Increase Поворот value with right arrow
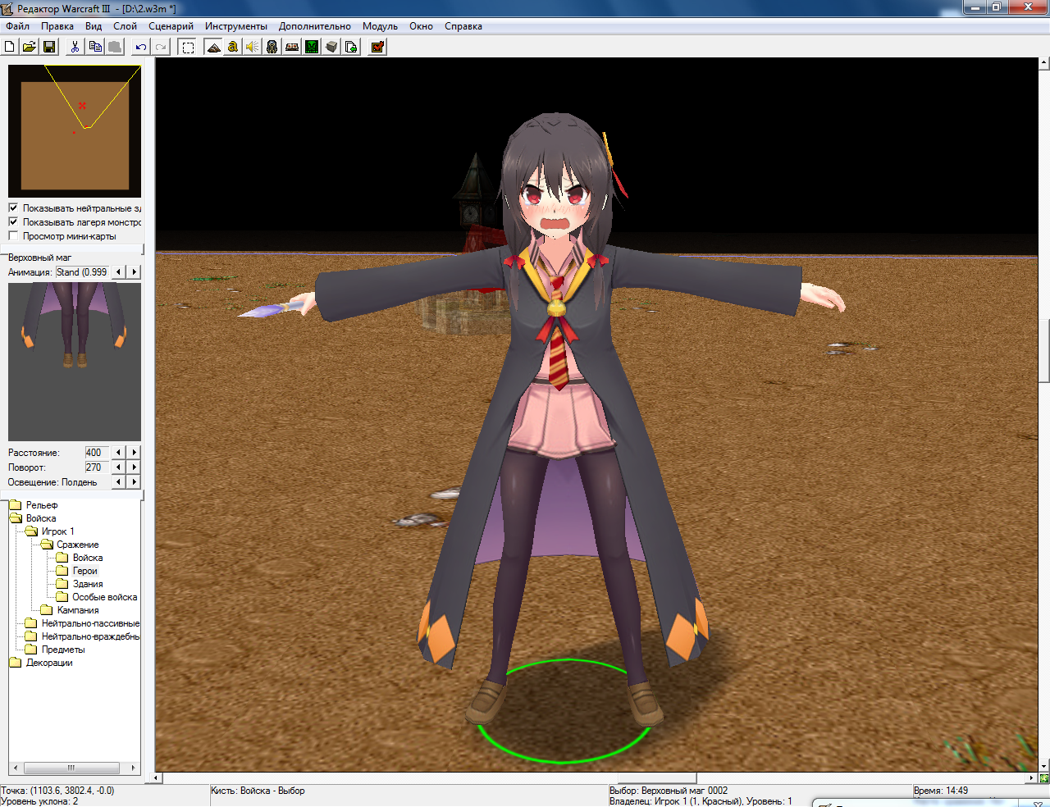The image size is (1050, 807). 135,467
